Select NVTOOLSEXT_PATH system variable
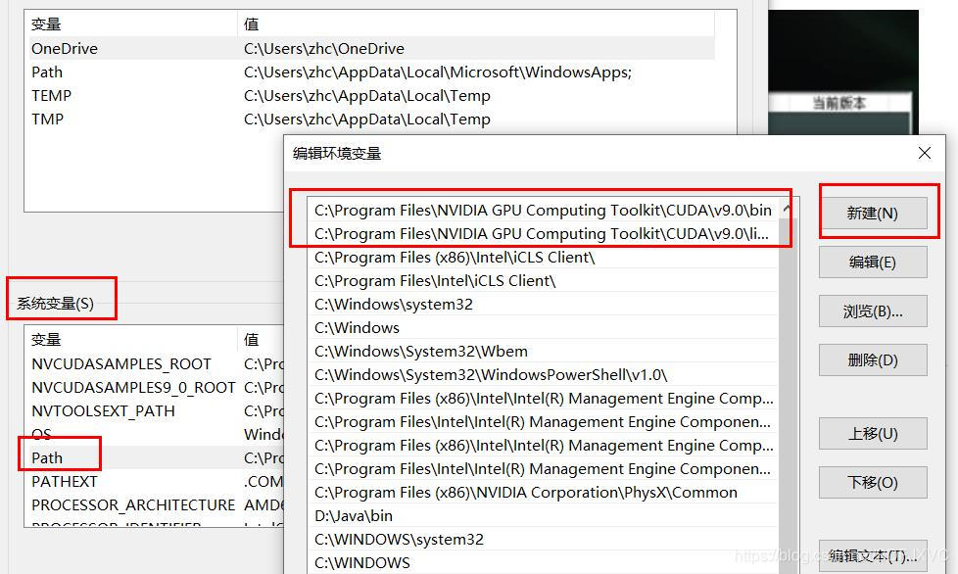Image resolution: width=958 pixels, height=574 pixels. click(157, 411)
